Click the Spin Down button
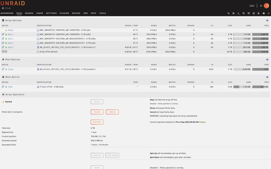Image resolution: width=271 pixels, height=169 pixels. point(112,155)
